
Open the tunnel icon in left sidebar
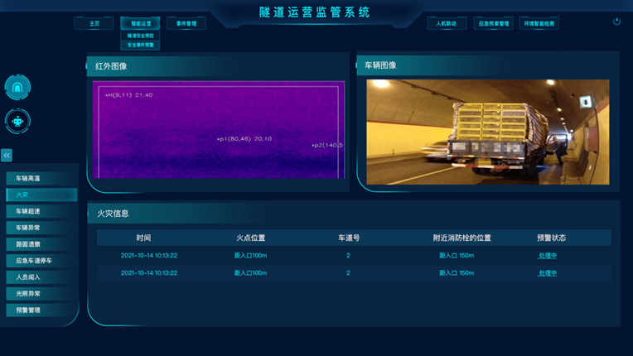(x=17, y=87)
